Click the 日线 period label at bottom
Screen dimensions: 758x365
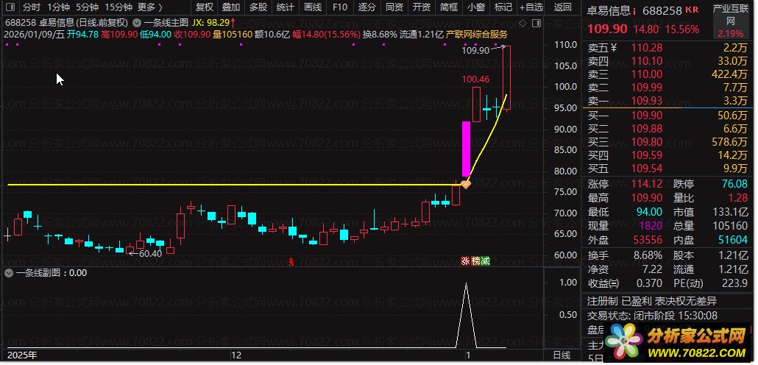tap(562, 355)
